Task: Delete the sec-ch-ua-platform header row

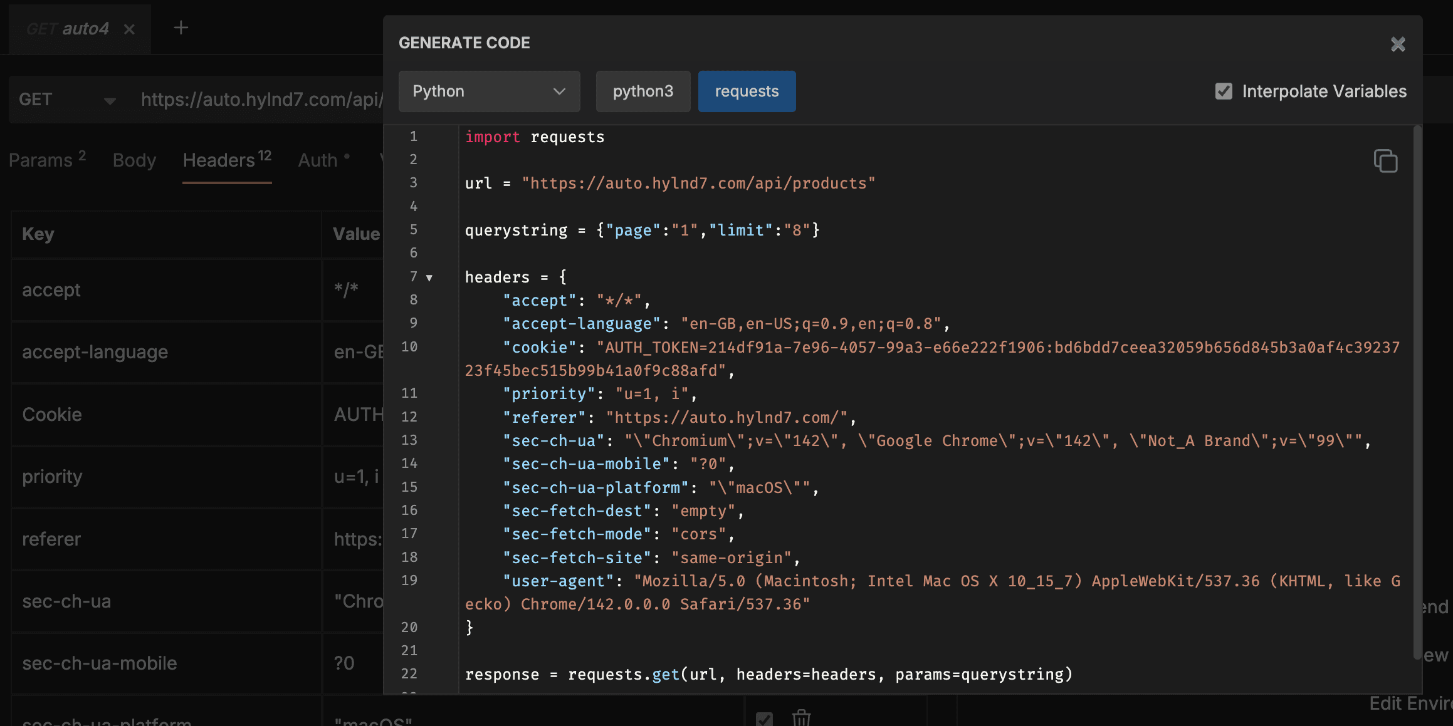Action: (801, 718)
